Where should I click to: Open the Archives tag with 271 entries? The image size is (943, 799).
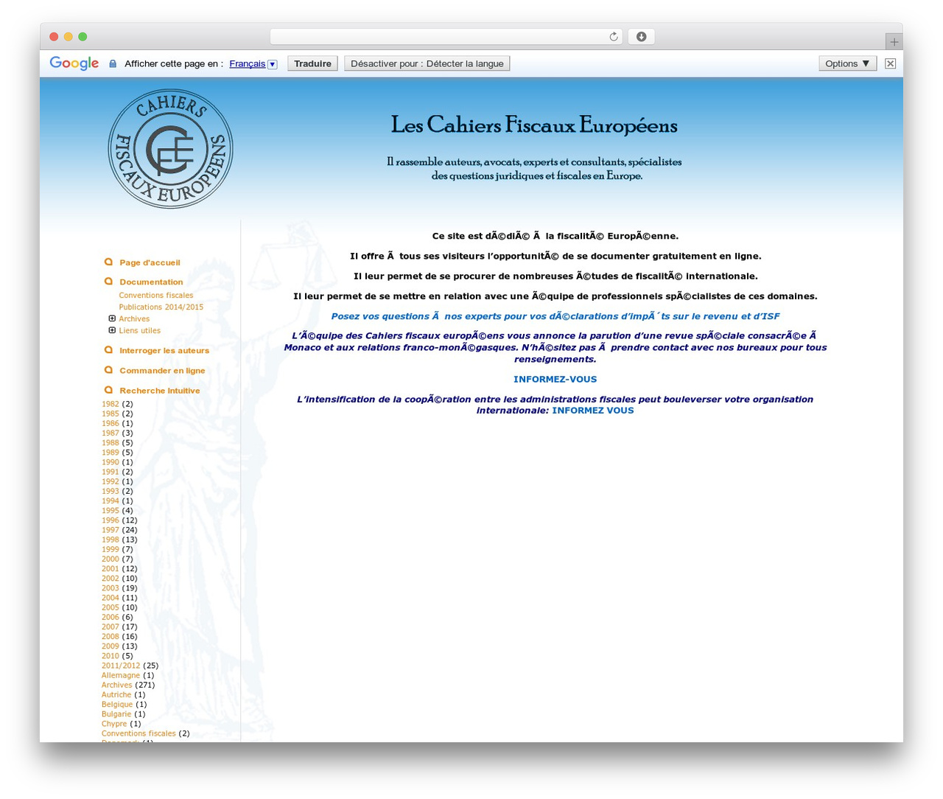(x=117, y=685)
